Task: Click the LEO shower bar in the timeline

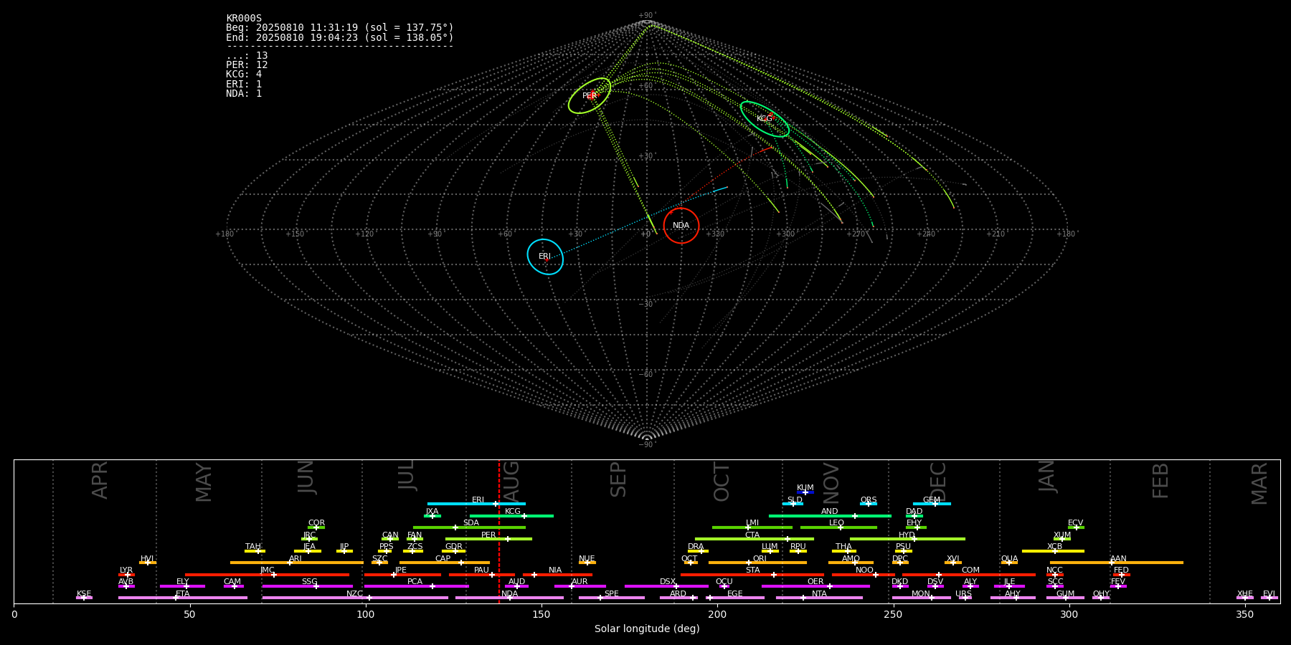Action: point(838,527)
